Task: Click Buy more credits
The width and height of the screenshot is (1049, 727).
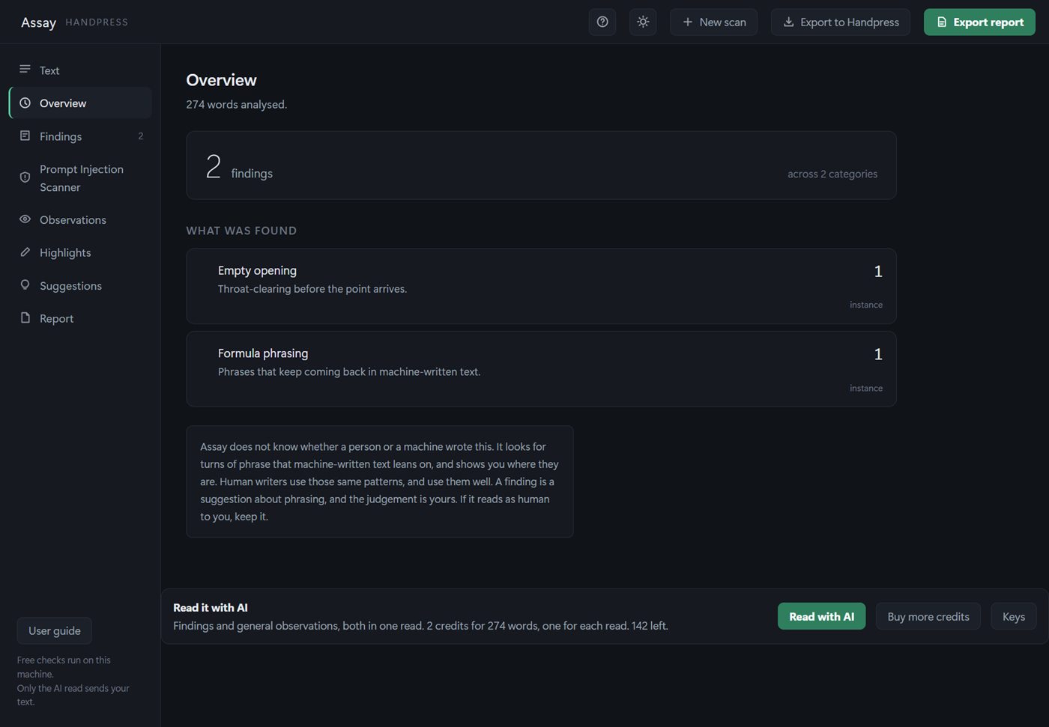Action: click(928, 616)
